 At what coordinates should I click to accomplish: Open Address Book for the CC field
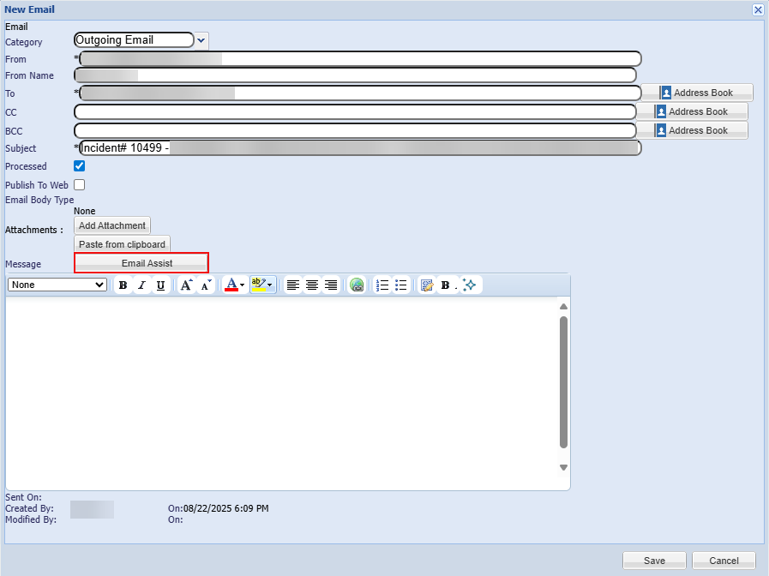(692, 111)
